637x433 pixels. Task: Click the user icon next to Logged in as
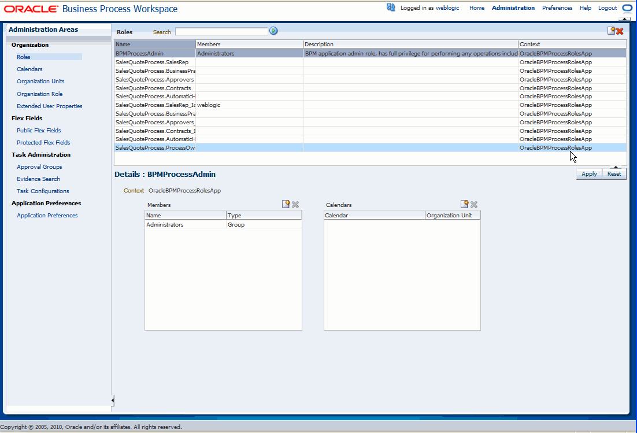pyautogui.click(x=391, y=8)
